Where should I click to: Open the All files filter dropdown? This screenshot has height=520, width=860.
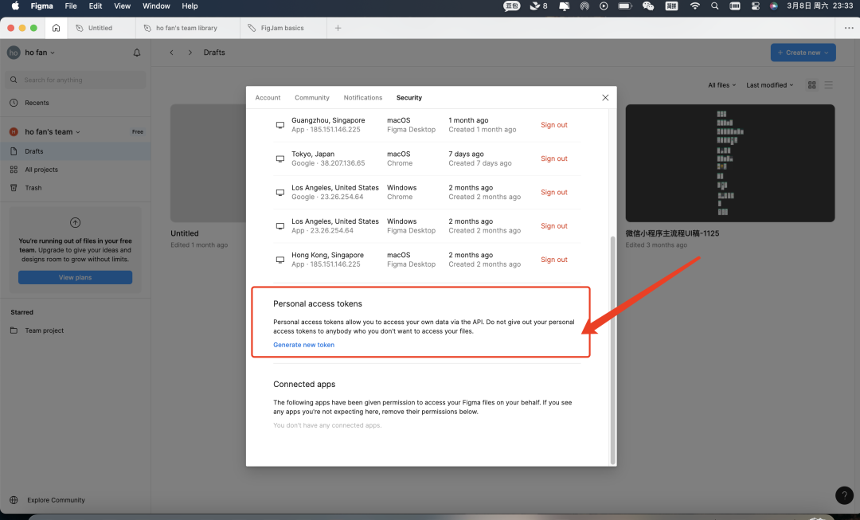tap(721, 85)
